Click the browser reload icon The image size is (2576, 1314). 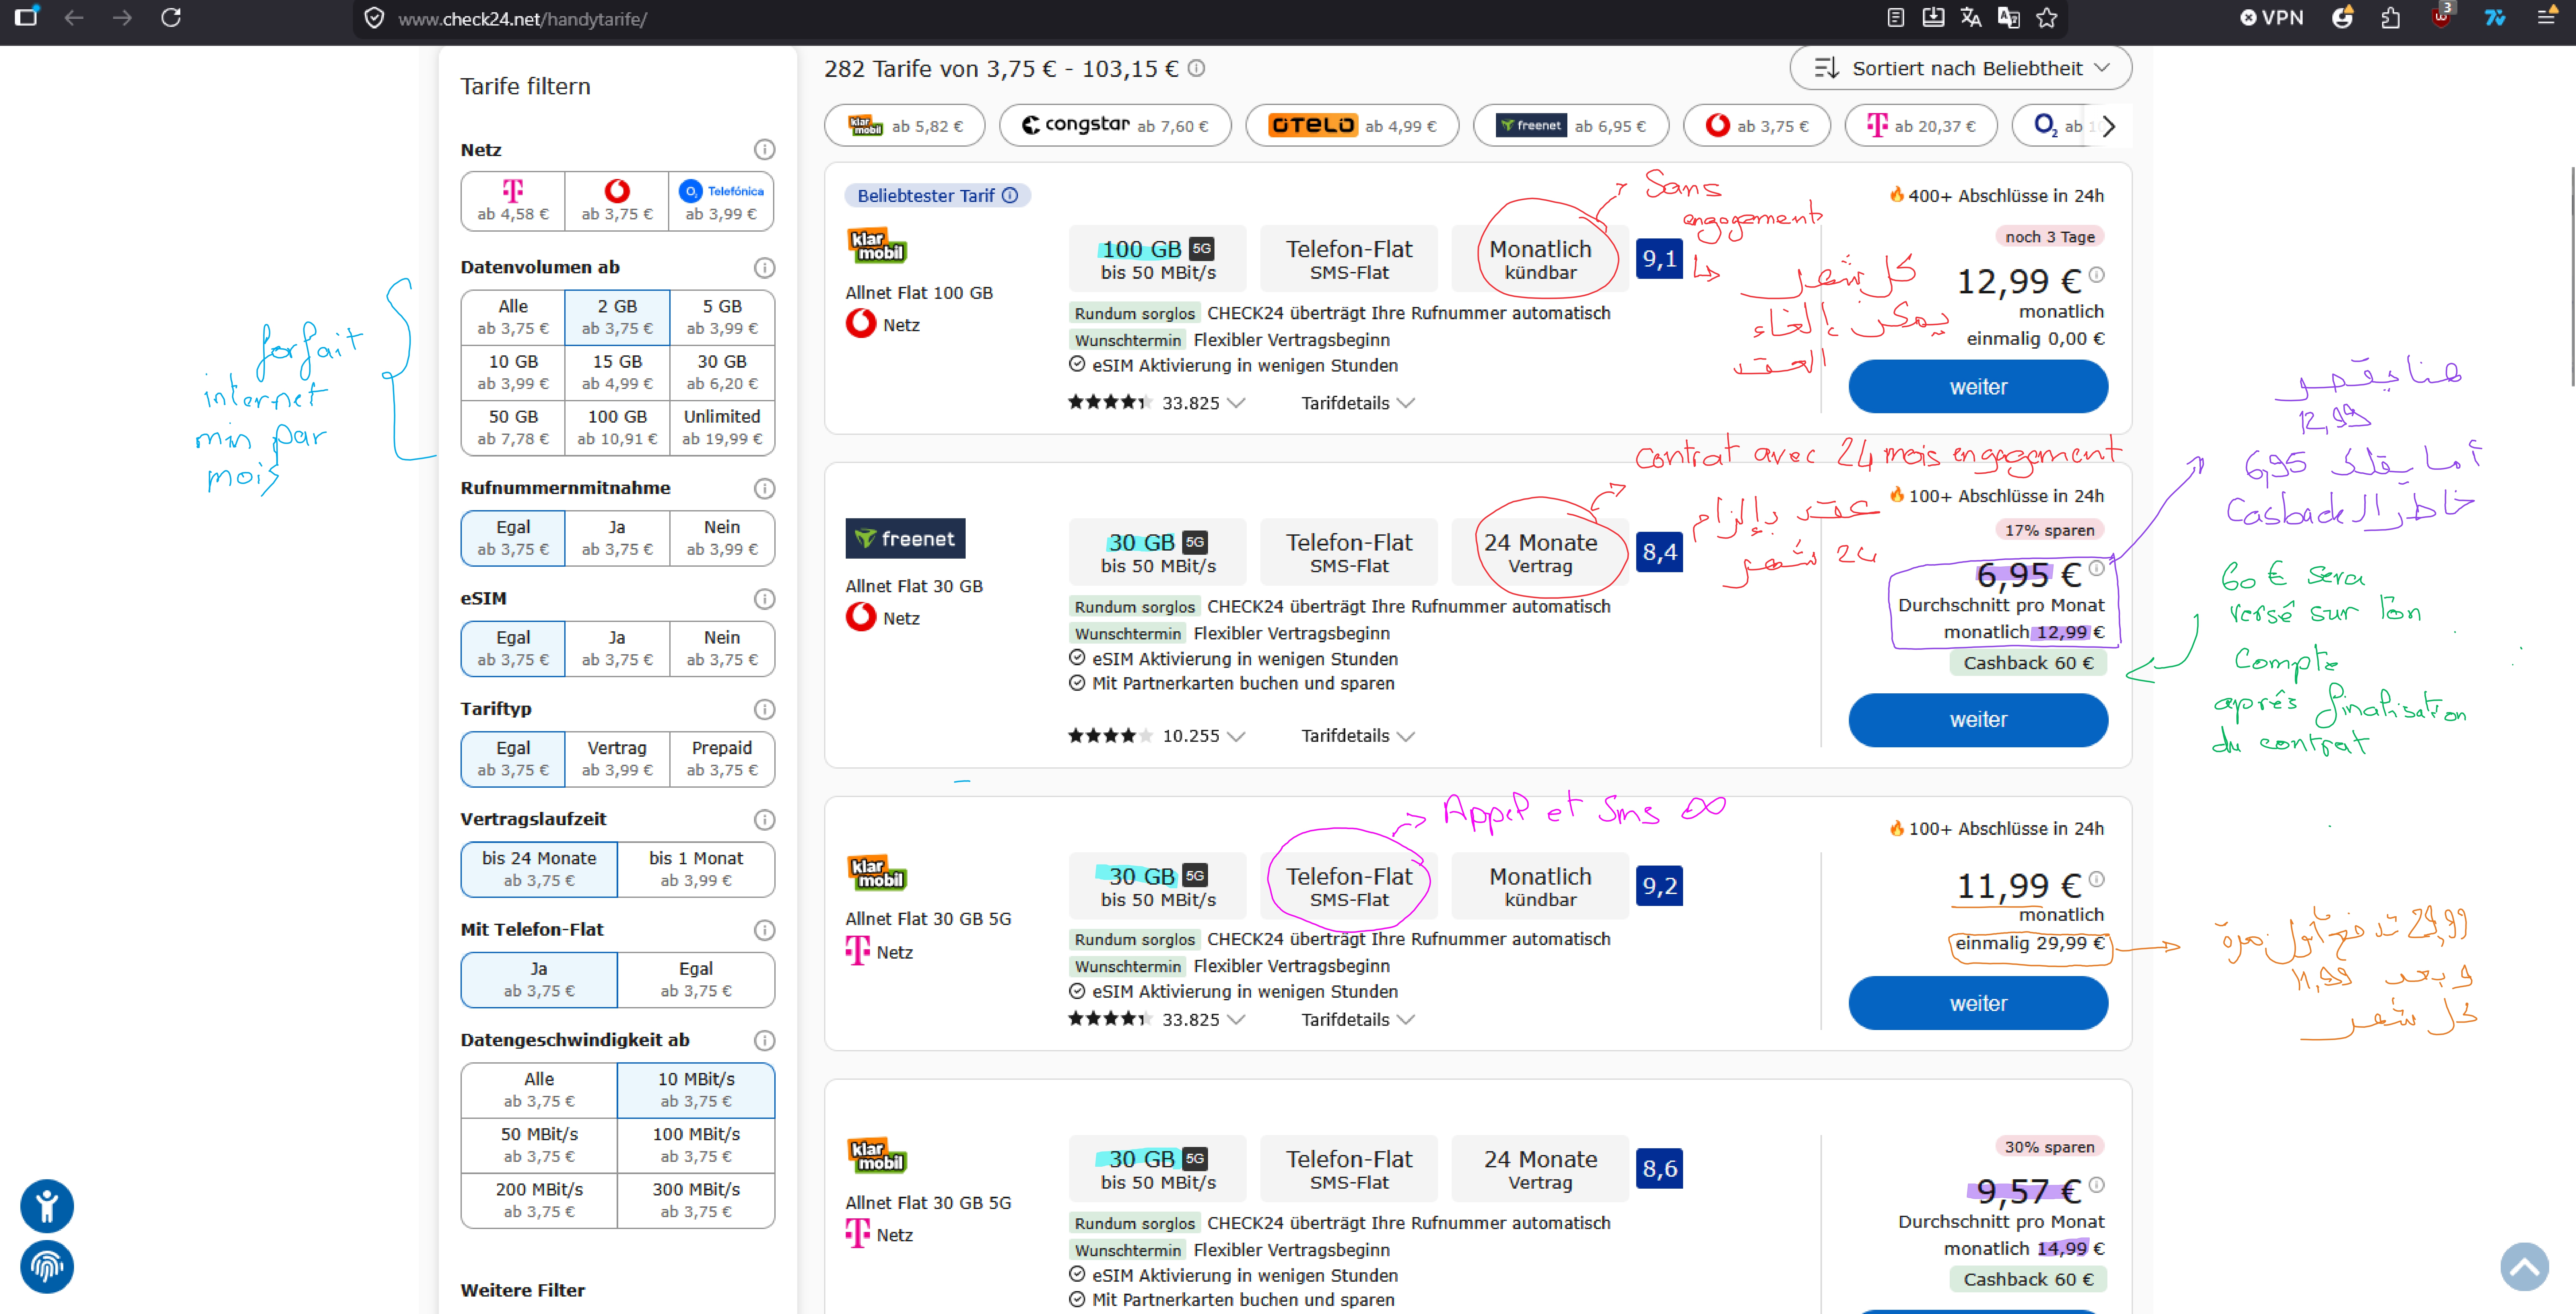(x=171, y=18)
